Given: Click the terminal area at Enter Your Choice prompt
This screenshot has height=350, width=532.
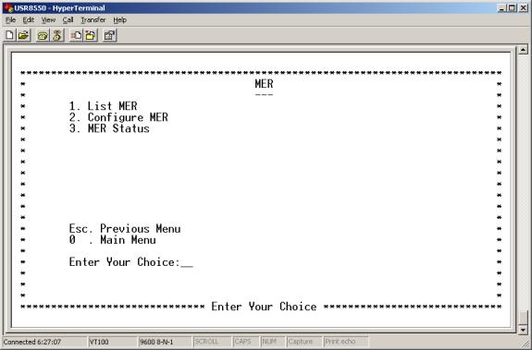Looking at the screenshot, I should [x=130, y=262].
